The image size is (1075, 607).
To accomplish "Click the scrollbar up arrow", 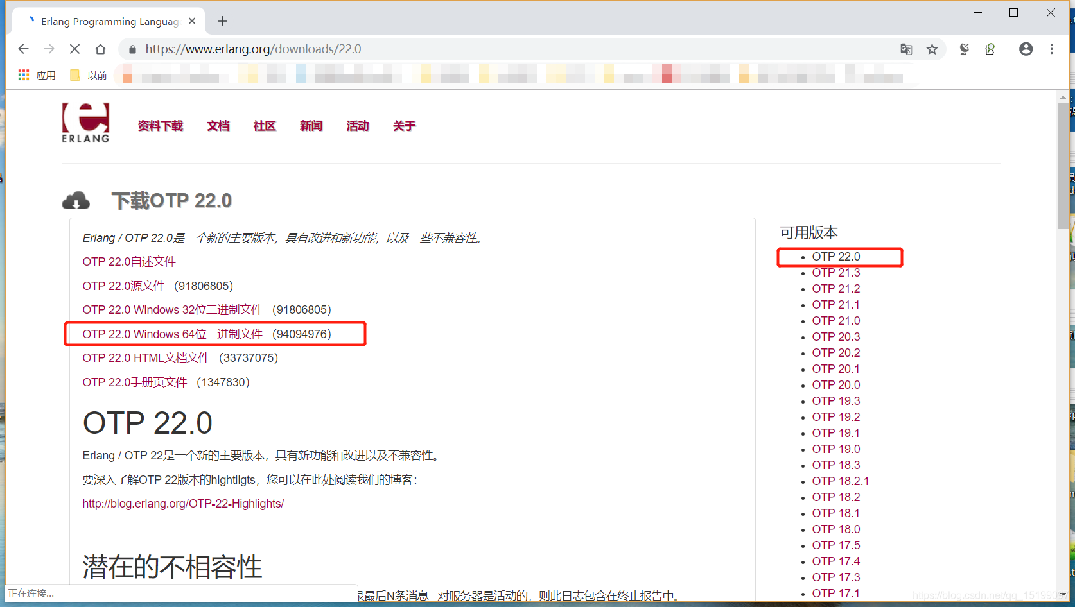I will coord(1063,98).
